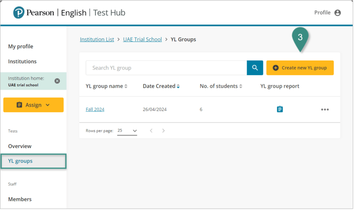Sort by Date Created column
This screenshot has height=210, width=354.
(161, 86)
